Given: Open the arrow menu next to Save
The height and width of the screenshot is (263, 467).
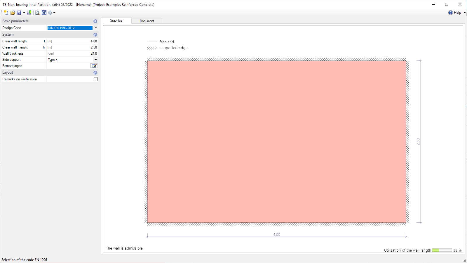Looking at the screenshot, I should [x=24, y=13].
